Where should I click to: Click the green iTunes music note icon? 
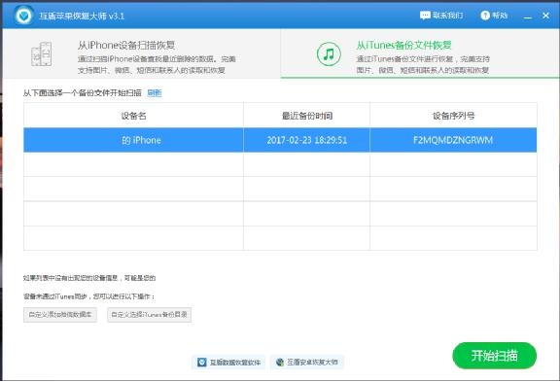tap(329, 53)
